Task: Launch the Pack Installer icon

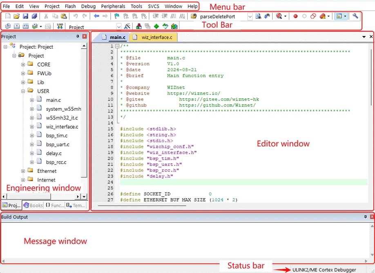Action: click(x=174, y=26)
